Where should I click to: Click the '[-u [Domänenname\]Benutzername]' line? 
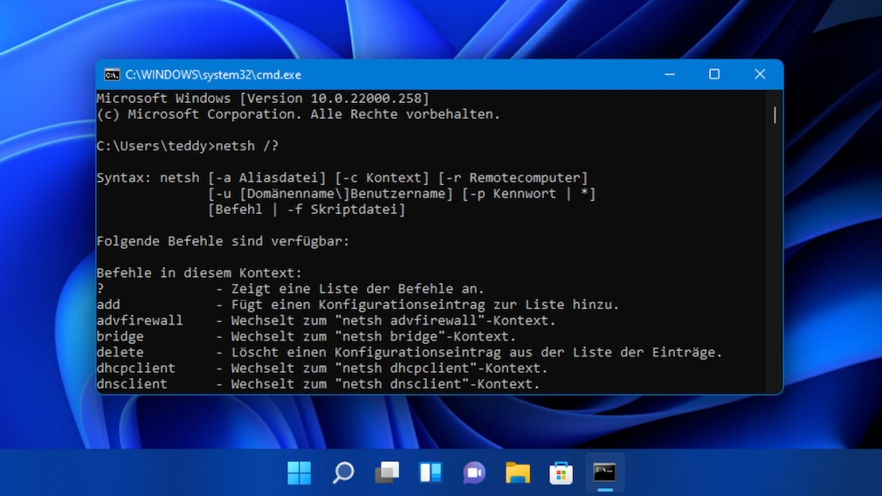[402, 194]
